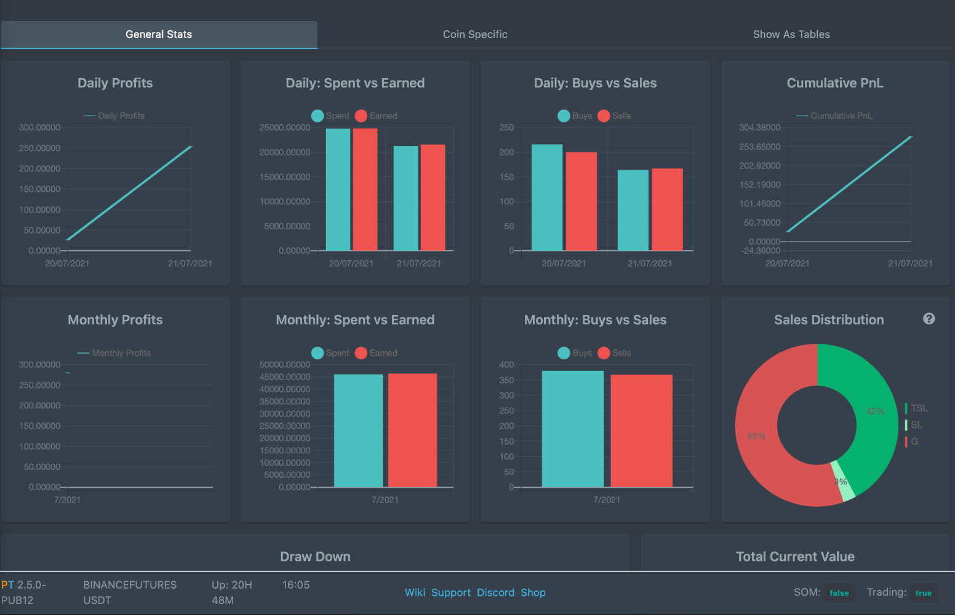955x615 pixels.
Task: Click the Cumulative PnL chart title
Action: click(x=835, y=83)
